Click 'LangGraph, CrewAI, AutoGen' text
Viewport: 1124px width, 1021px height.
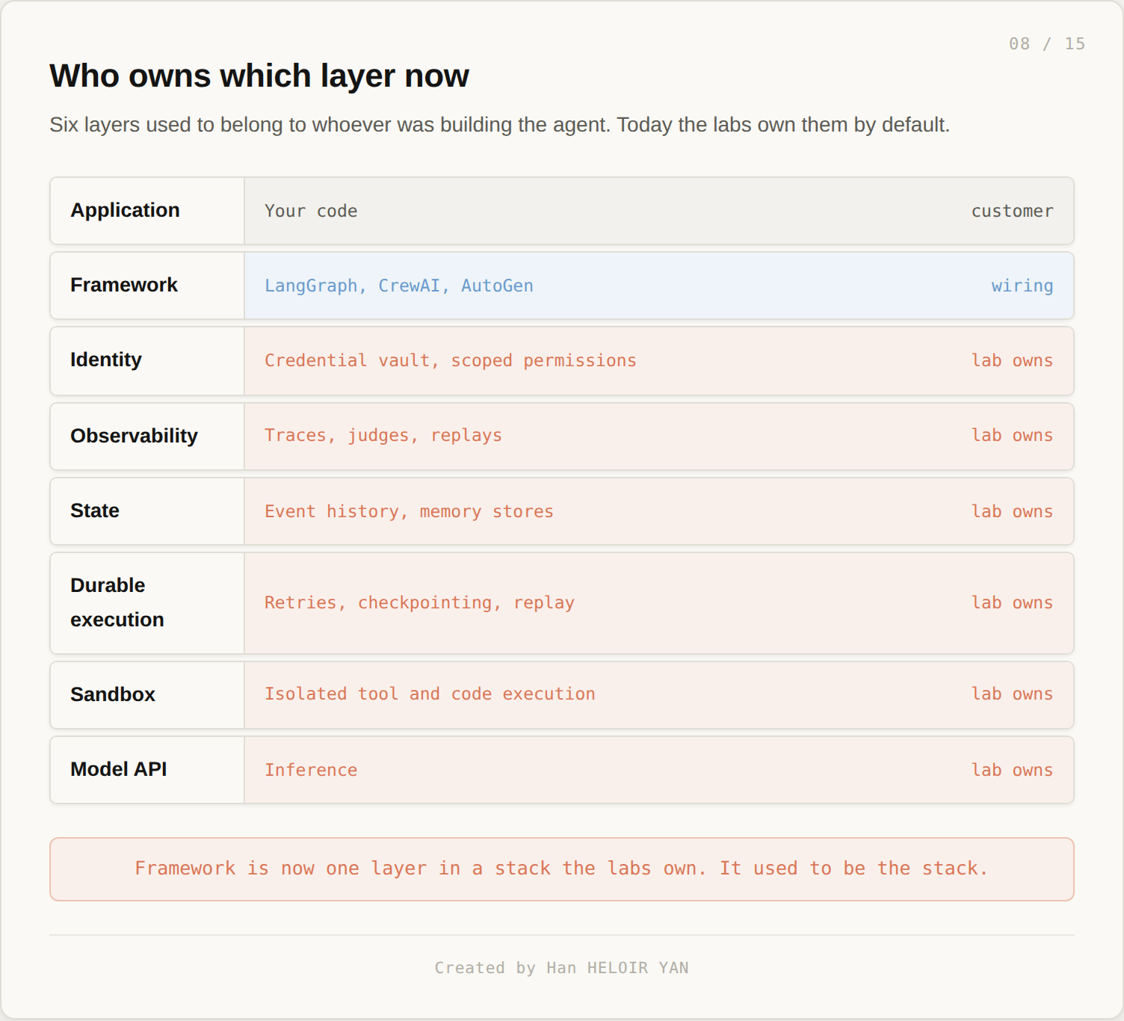[x=398, y=286]
